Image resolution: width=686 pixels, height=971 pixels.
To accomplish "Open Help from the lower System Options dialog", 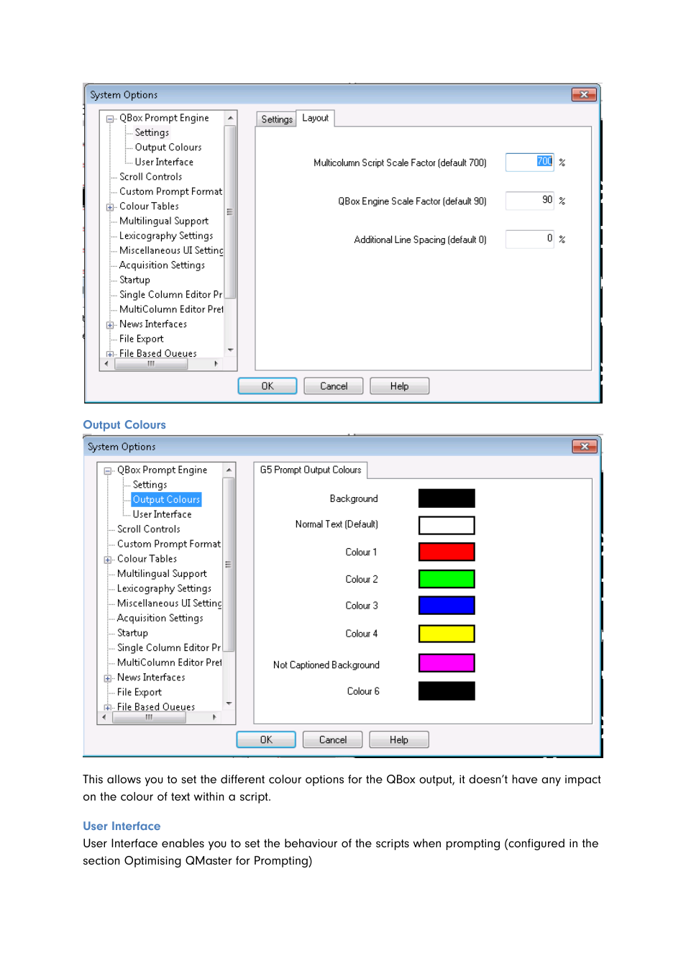I will tap(399, 739).
